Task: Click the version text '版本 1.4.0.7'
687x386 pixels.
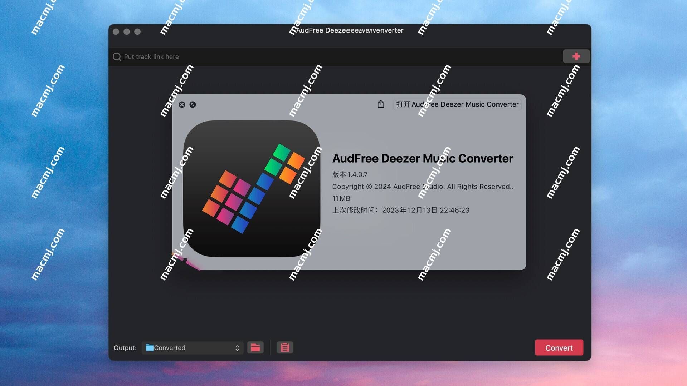Action: click(x=350, y=174)
